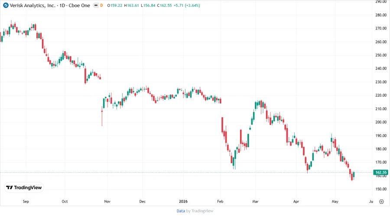Click the open value O159.22
This screenshot has height=216, width=390.
point(115,5)
